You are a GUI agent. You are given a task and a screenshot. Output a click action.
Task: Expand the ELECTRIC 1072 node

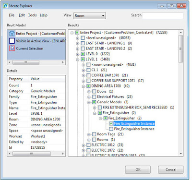click(x=83, y=151)
